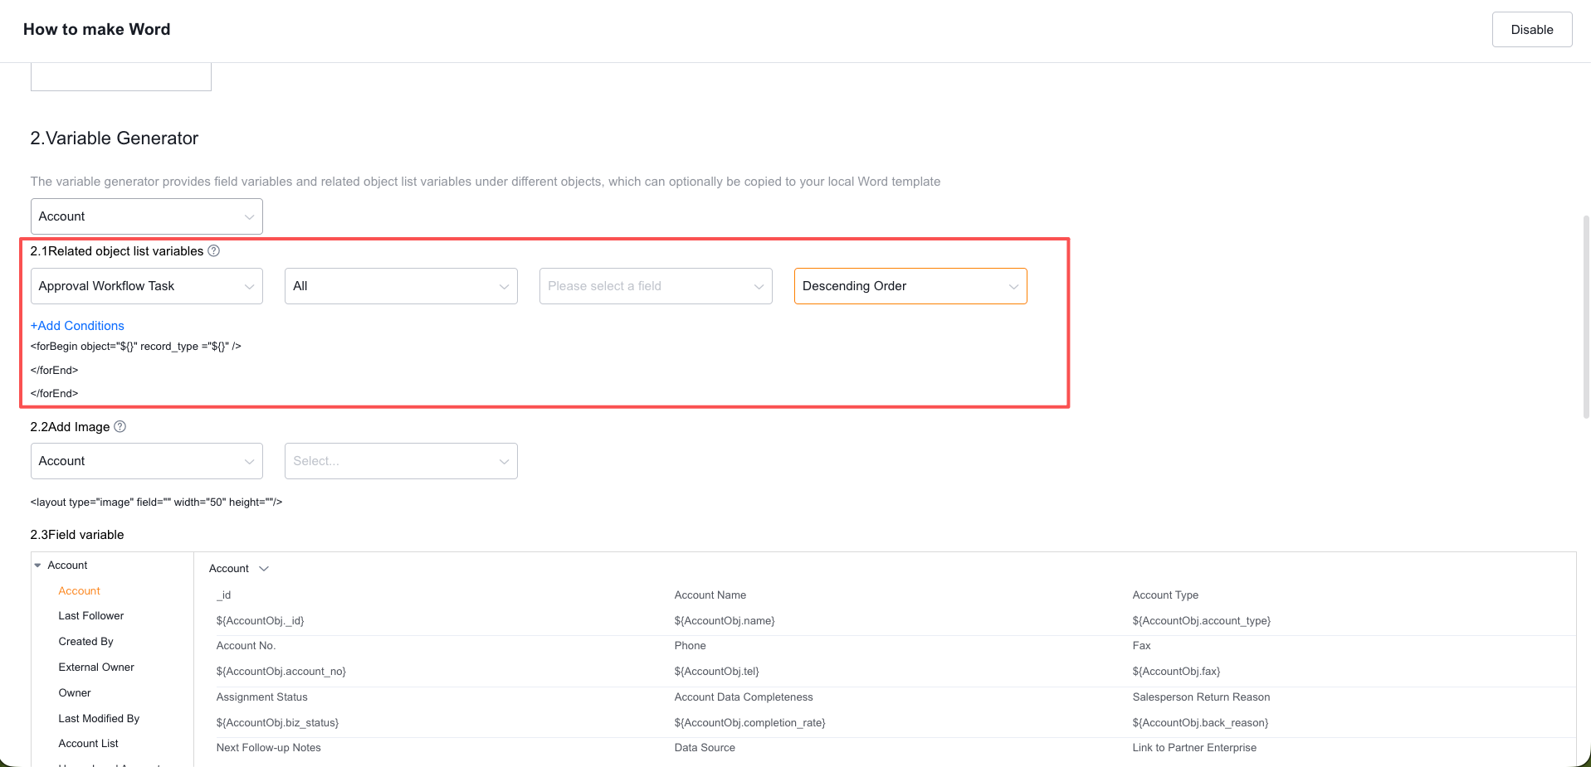The width and height of the screenshot is (1591, 767).
Task: Click the ${AccountObj._id} variable
Action: coord(261,621)
